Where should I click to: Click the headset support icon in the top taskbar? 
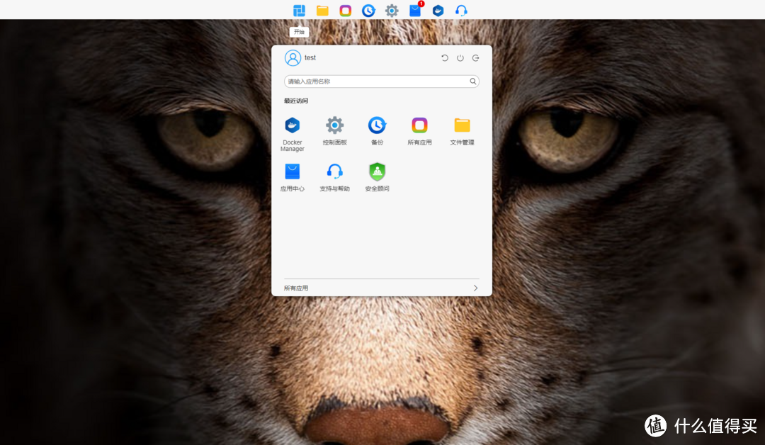461,11
